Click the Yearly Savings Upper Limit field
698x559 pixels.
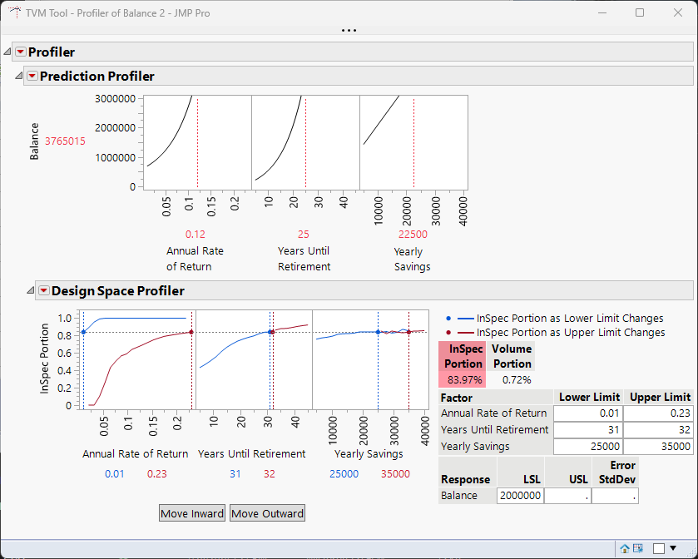pos(658,446)
